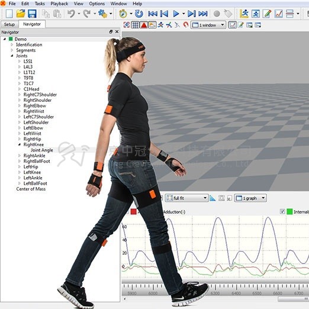Select Joint Angle under RightKnee
Image resolution: width=309 pixels, height=309 pixels.
click(42, 150)
